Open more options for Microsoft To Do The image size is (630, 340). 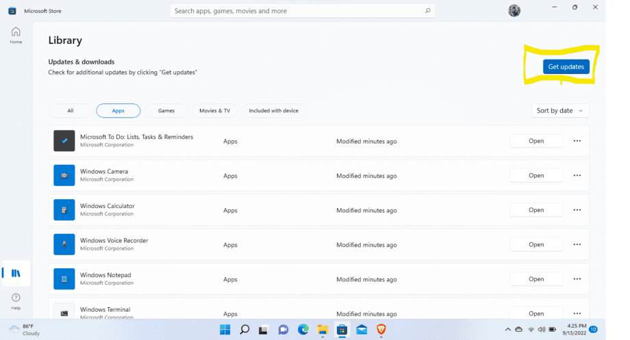pos(577,141)
